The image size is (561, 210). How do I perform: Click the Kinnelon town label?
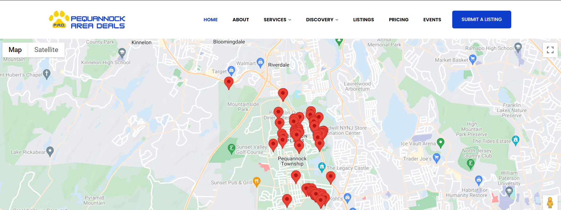(141, 43)
